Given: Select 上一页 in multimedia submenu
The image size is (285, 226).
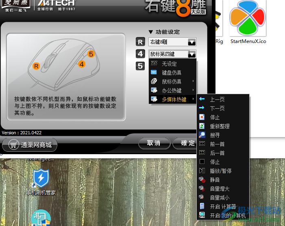Looking at the screenshot, I should pyautogui.click(x=223, y=99).
